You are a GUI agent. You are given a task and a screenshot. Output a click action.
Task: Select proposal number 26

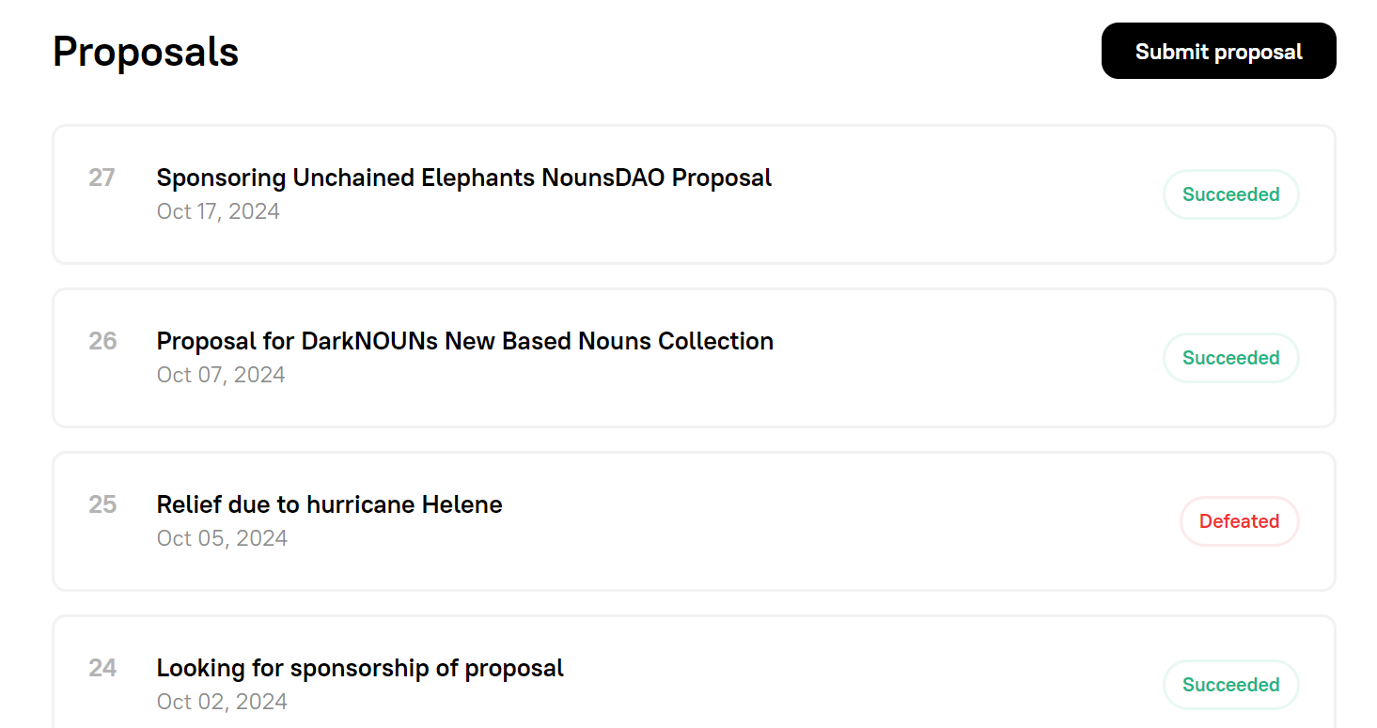102,341
